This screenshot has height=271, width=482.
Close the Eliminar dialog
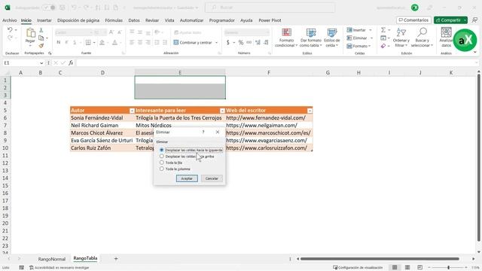[x=218, y=132]
